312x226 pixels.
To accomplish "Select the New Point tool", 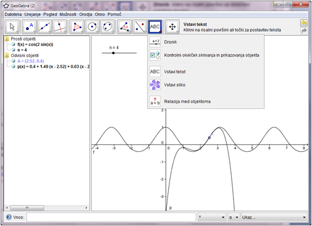I will pos(29,27).
